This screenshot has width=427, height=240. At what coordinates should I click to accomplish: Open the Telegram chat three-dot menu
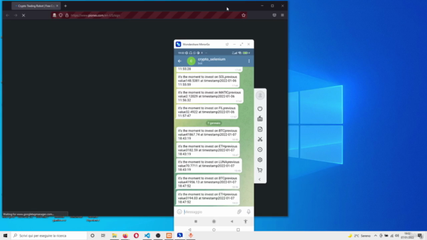click(x=249, y=61)
